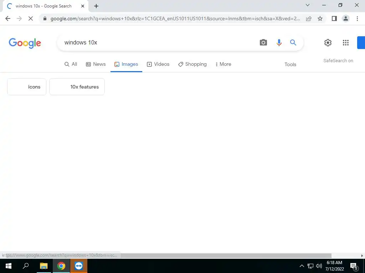Go to Google home via the logo

coord(25,43)
